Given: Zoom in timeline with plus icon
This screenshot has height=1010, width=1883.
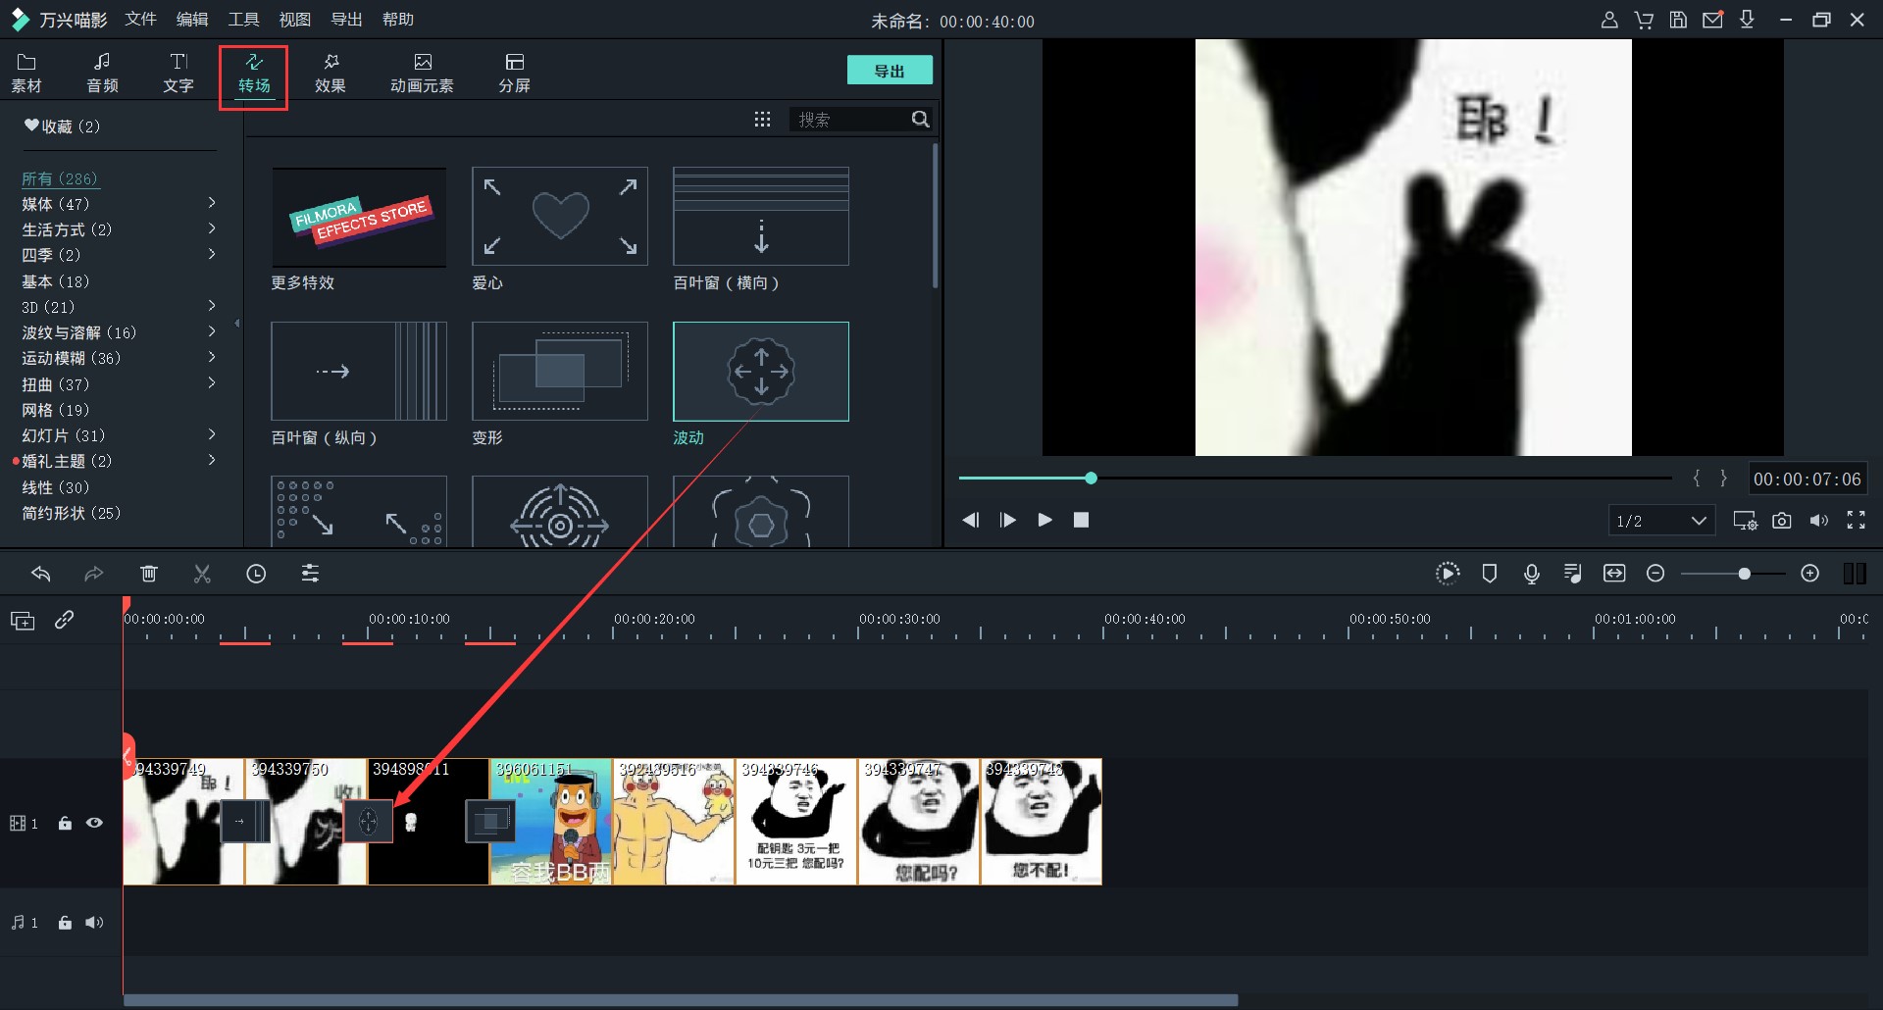Looking at the screenshot, I should point(1810,574).
